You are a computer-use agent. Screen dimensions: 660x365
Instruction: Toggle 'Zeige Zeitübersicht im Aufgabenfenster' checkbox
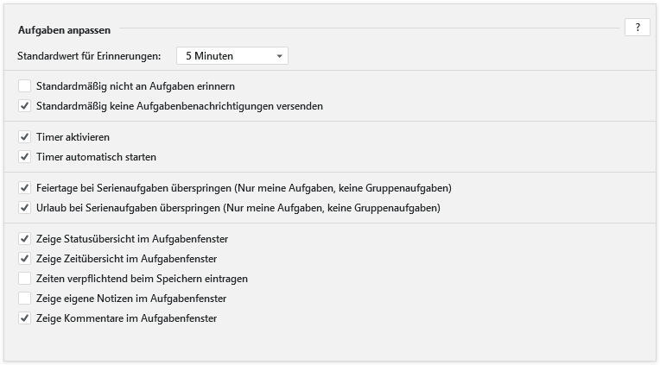coord(24,258)
